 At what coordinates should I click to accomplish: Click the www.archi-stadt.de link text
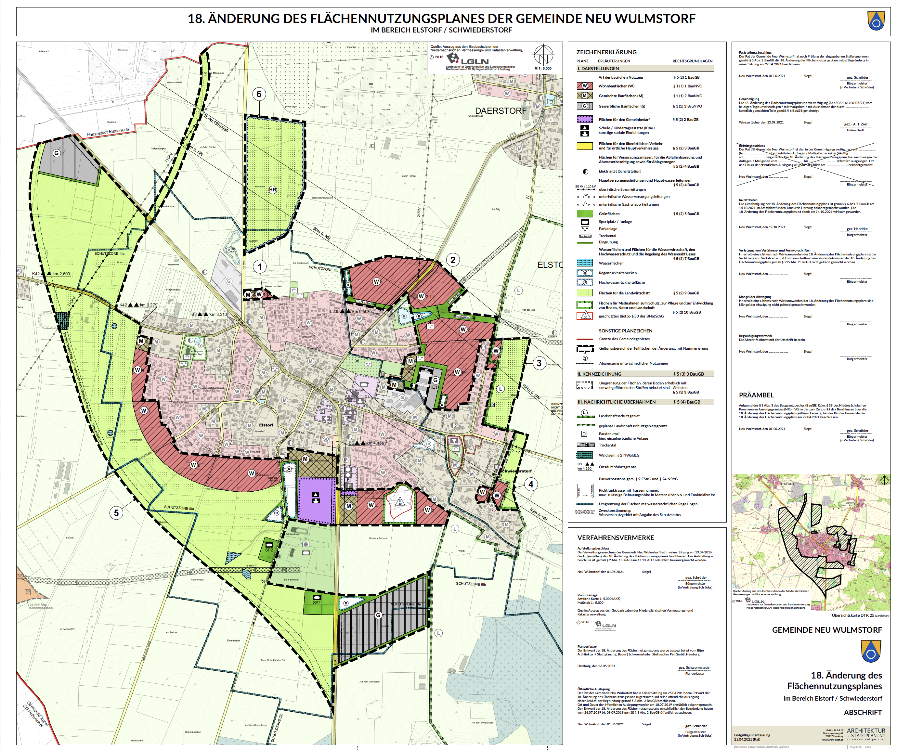click(833, 740)
